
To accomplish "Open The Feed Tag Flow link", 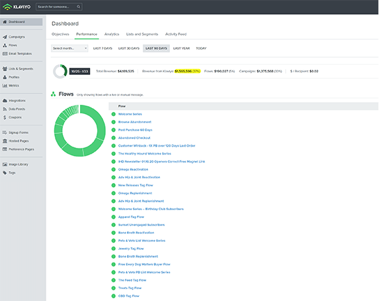I will [x=132, y=280].
